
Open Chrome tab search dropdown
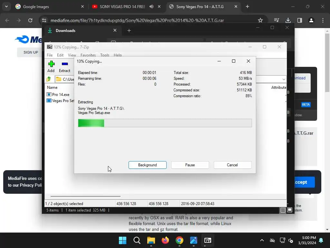(x=6, y=6)
